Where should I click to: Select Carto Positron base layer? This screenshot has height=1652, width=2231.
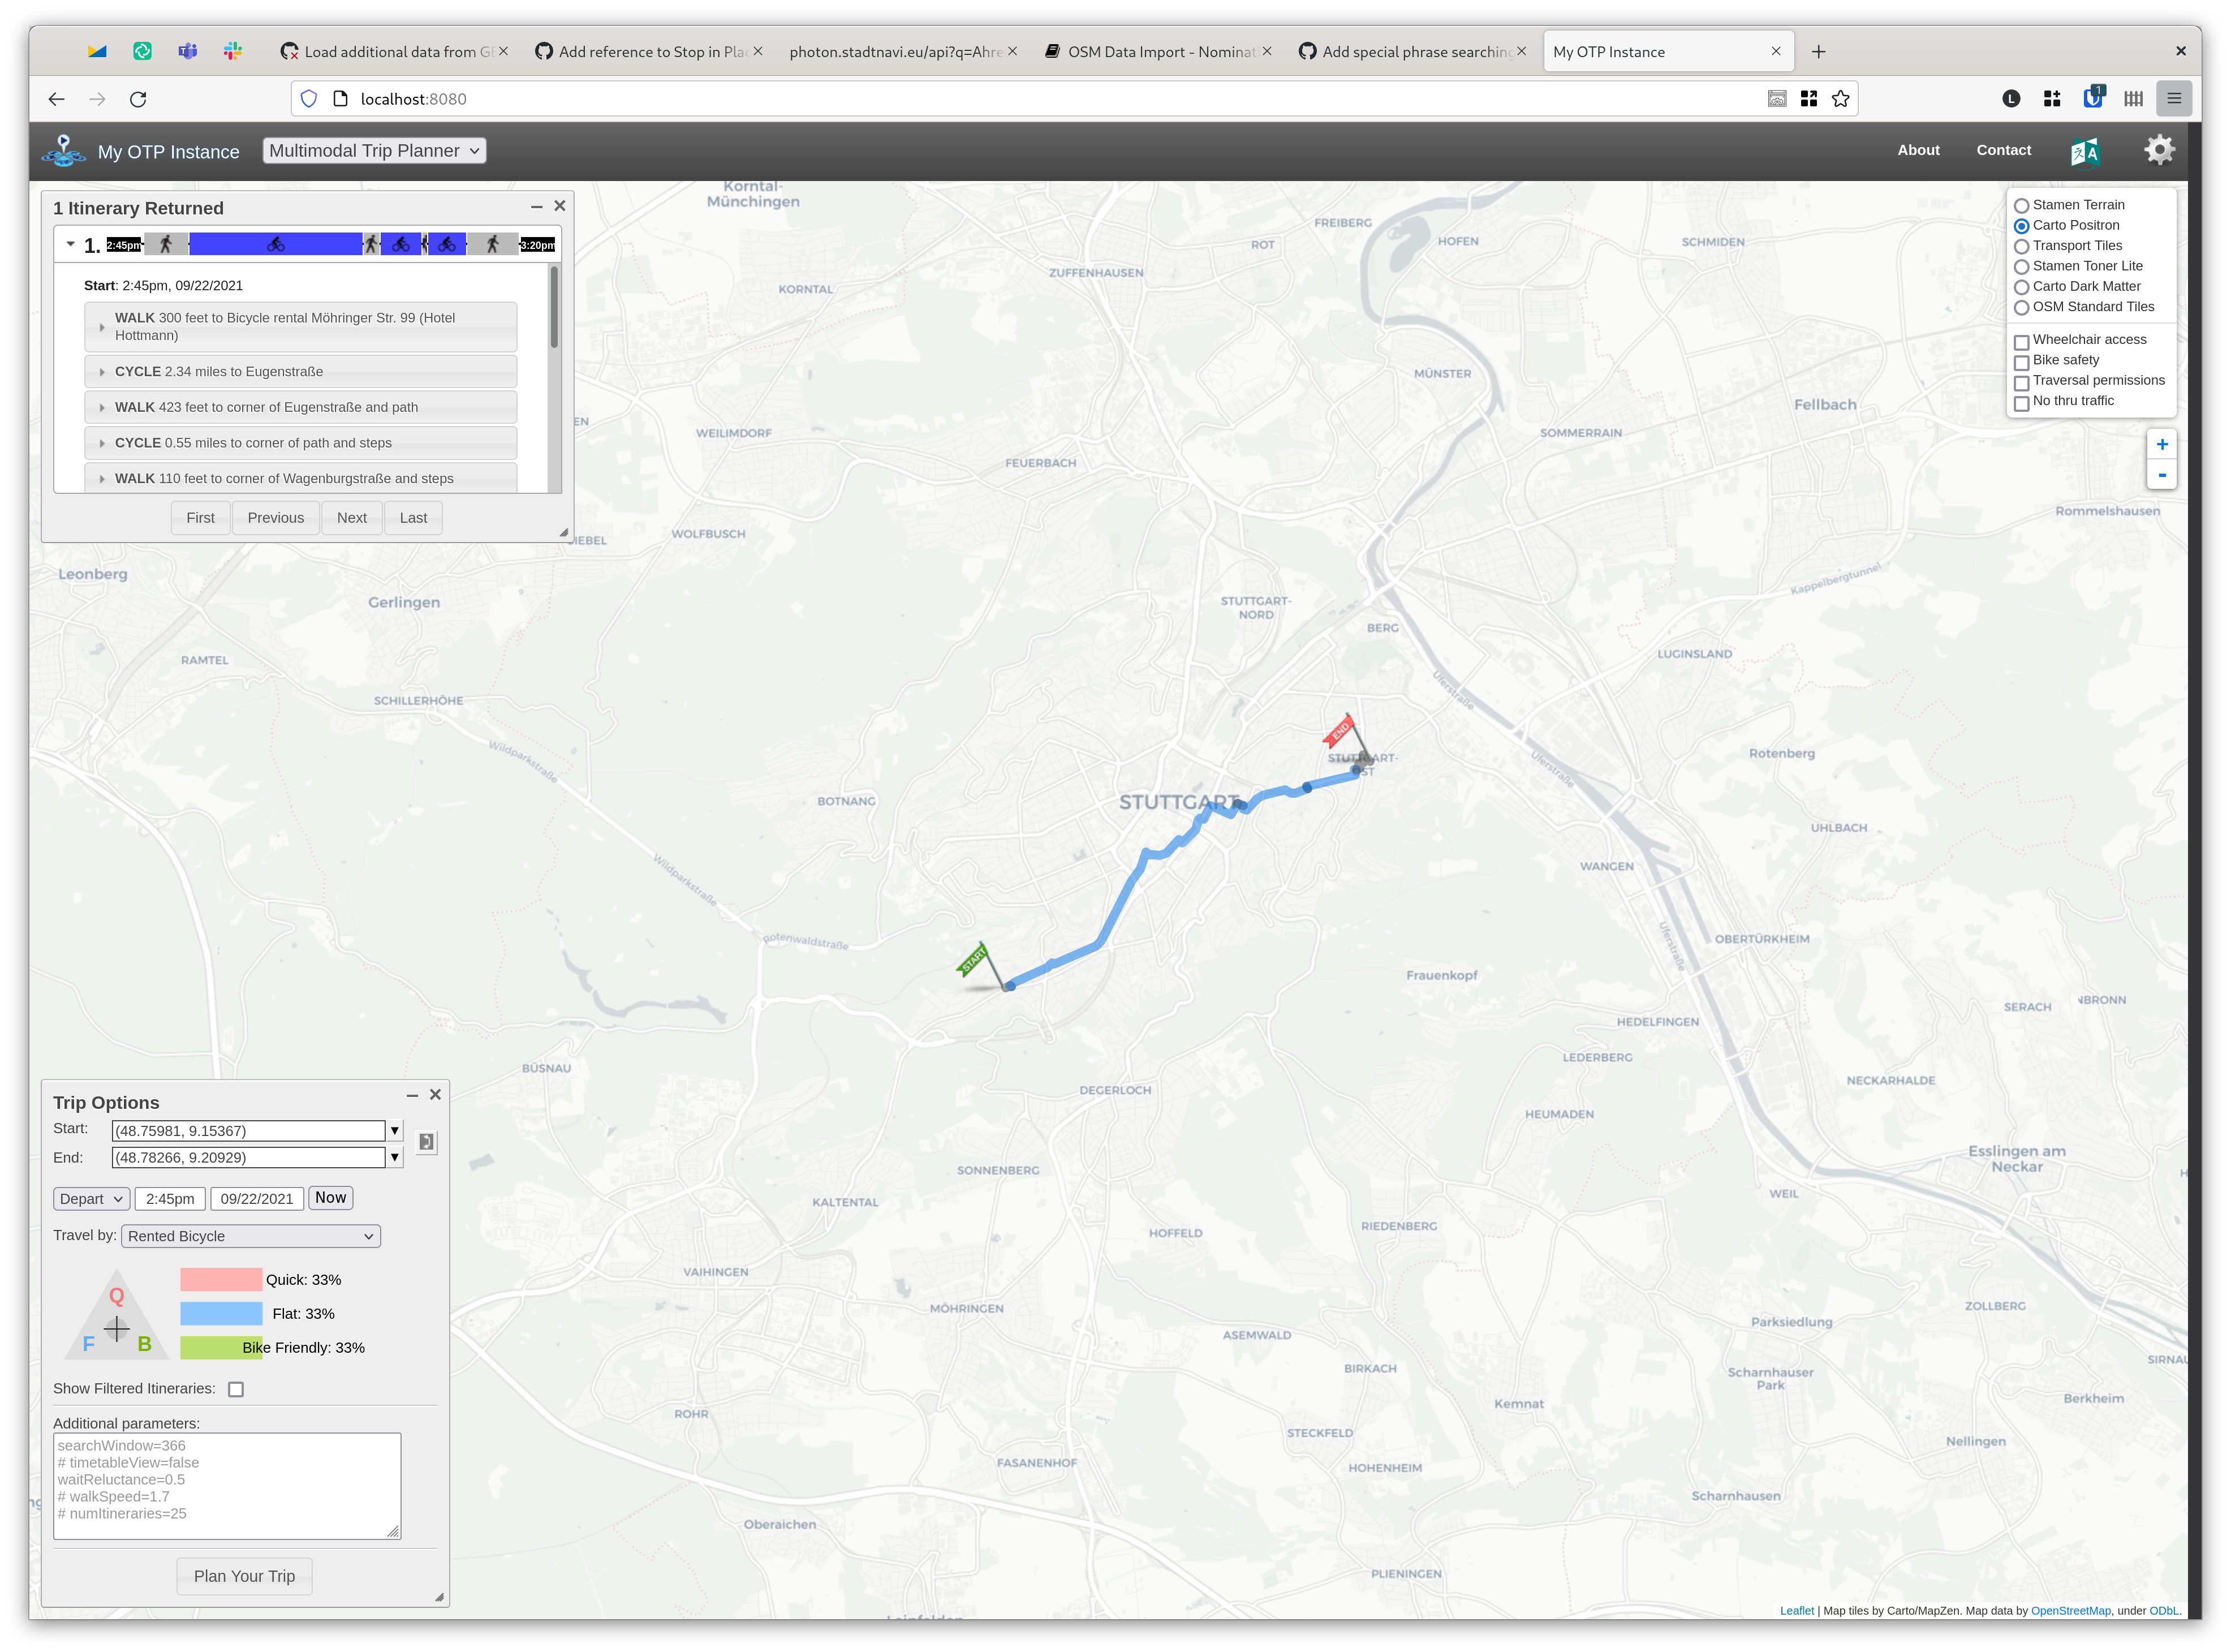2021,226
